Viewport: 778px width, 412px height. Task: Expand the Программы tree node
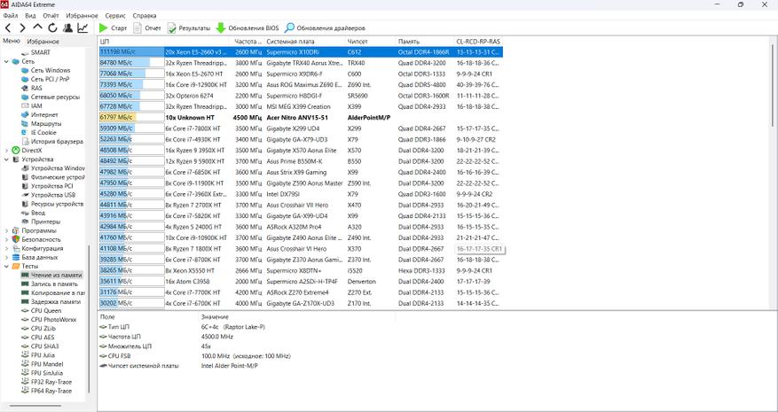[6, 230]
